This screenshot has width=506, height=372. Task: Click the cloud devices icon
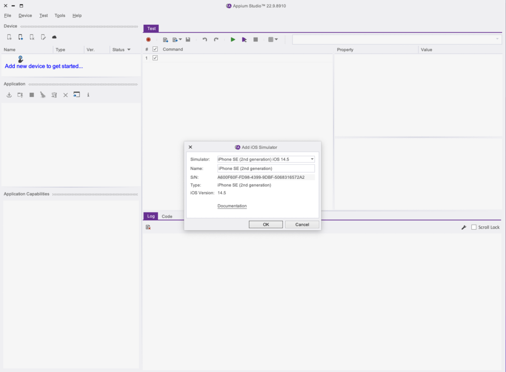(x=54, y=37)
